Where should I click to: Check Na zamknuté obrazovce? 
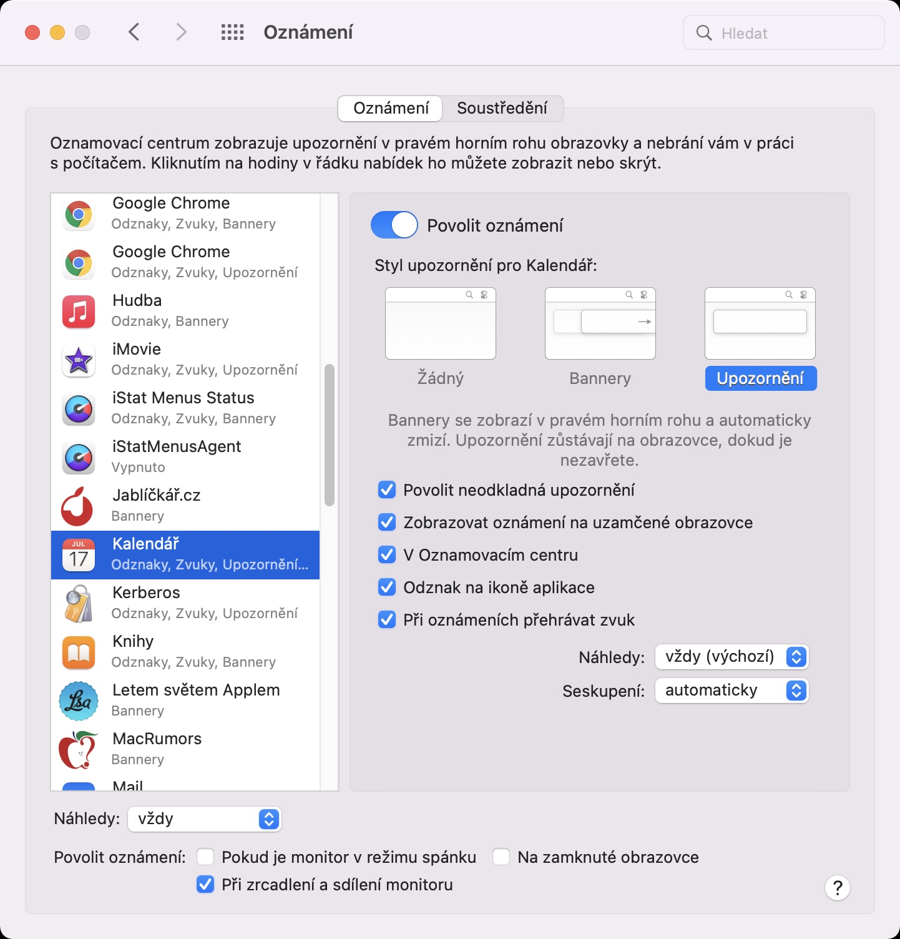pyautogui.click(x=501, y=857)
